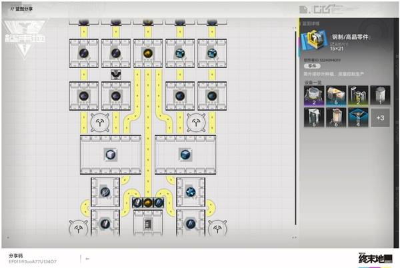
Task: Click the back arrow beside the share code
Action: [88, 259]
